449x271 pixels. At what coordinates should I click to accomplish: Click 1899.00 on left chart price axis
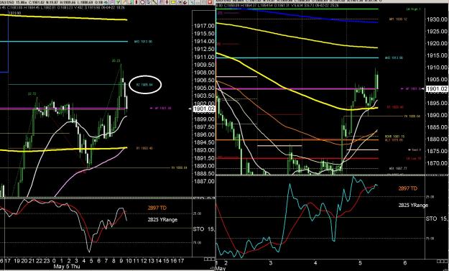pos(204,119)
